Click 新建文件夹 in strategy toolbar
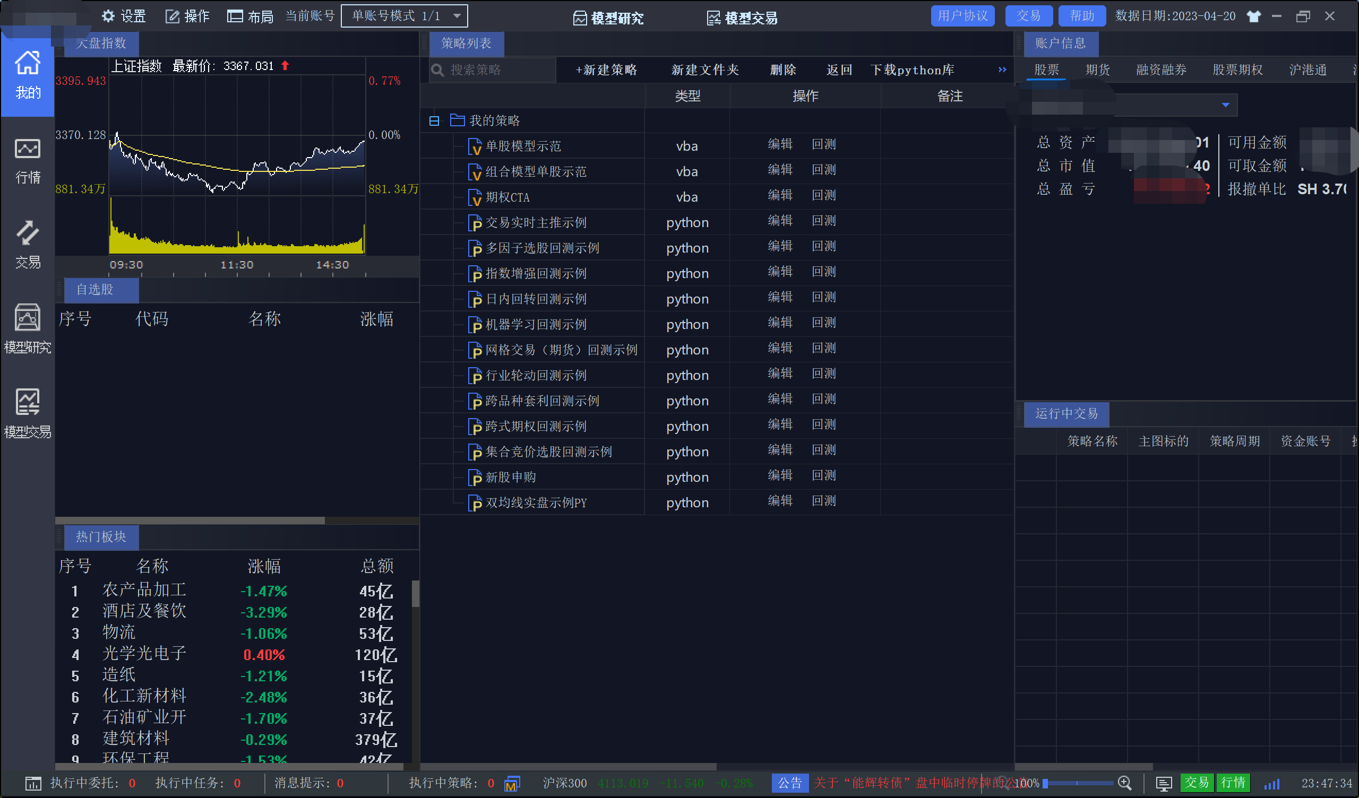Viewport: 1359px width, 798px height. (705, 70)
